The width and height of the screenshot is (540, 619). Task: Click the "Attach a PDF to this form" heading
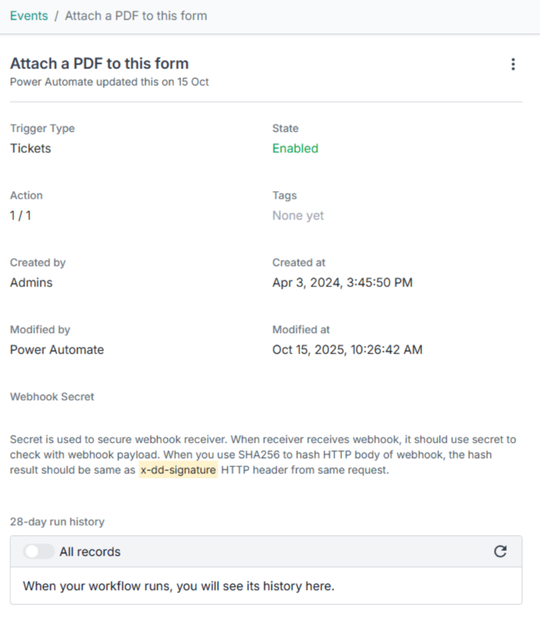99,63
